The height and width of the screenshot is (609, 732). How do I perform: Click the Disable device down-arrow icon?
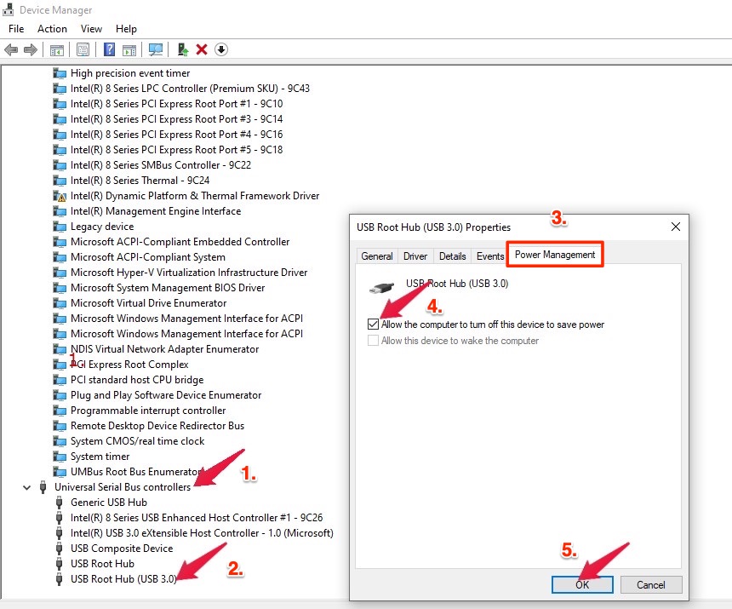tap(221, 49)
